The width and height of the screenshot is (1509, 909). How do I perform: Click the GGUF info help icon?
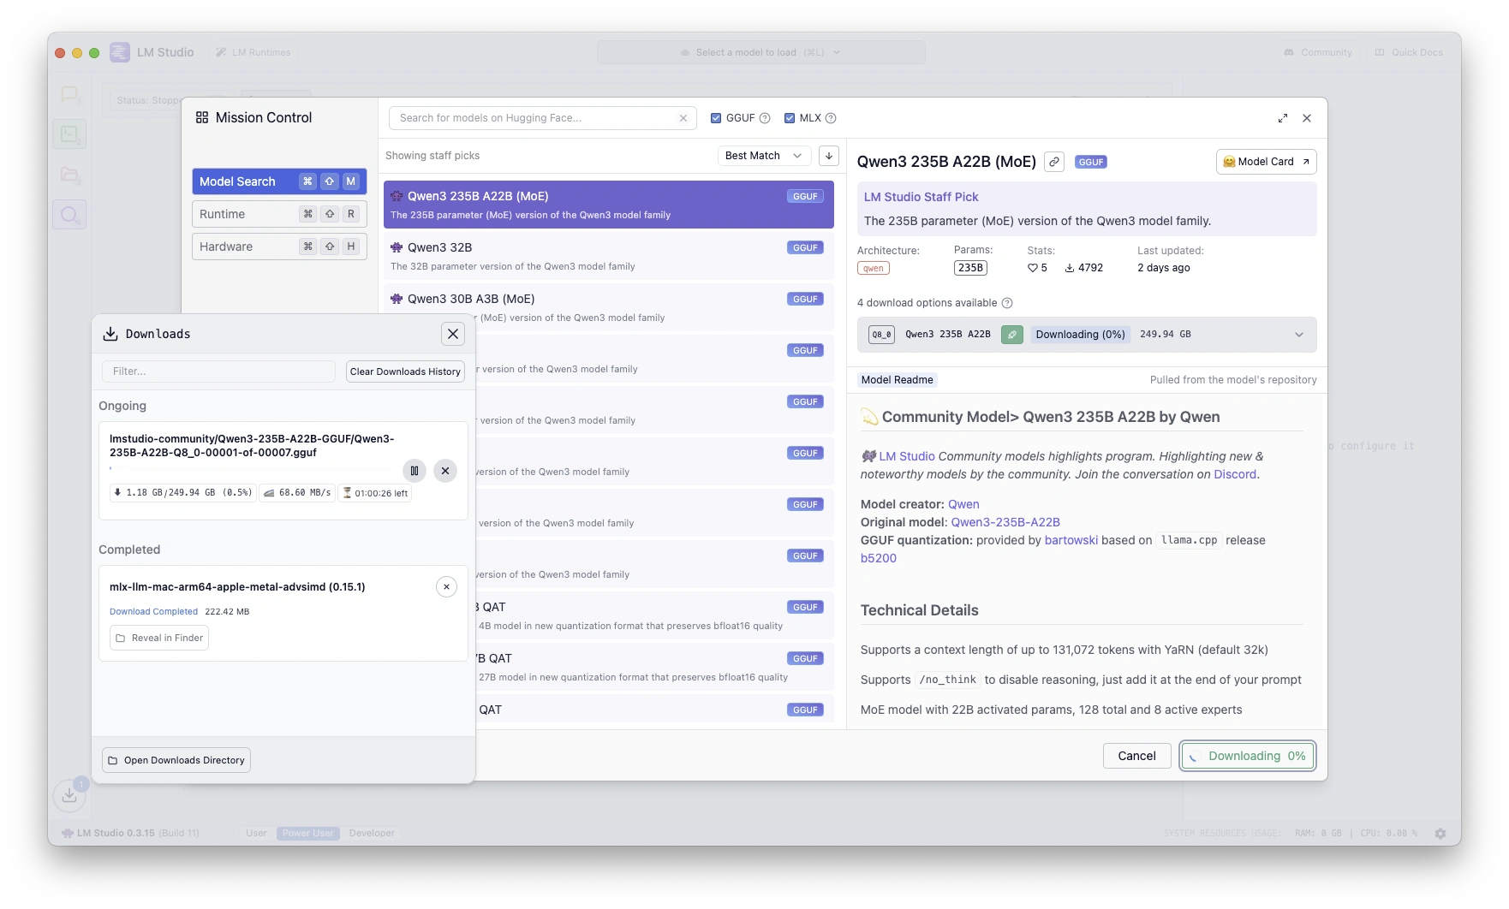pyautogui.click(x=765, y=118)
